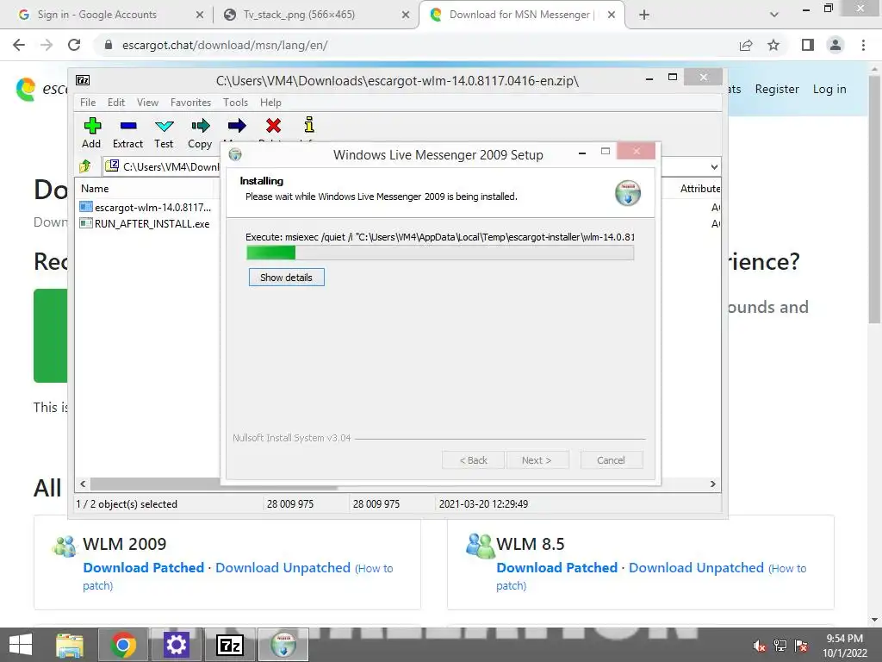Expand the 7-Zip address path dropdown
882x662 pixels.
point(714,166)
